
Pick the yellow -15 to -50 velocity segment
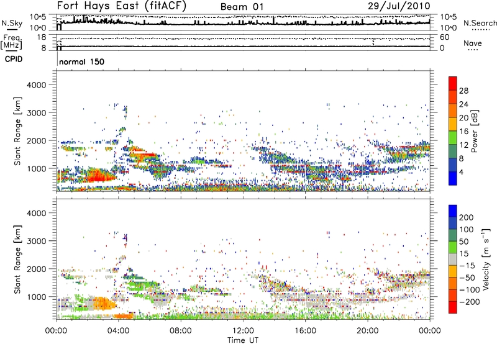[453, 271]
